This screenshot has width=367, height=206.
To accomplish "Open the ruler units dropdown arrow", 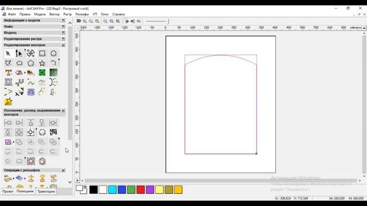I will point(364,28).
